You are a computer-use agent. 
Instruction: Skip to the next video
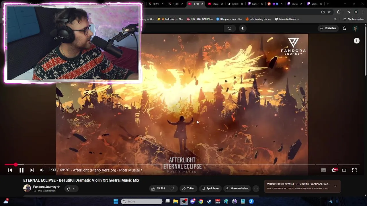[32, 170]
